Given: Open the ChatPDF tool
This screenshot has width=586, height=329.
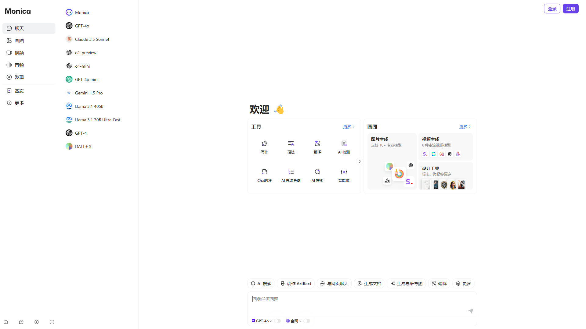Looking at the screenshot, I should [x=264, y=176].
